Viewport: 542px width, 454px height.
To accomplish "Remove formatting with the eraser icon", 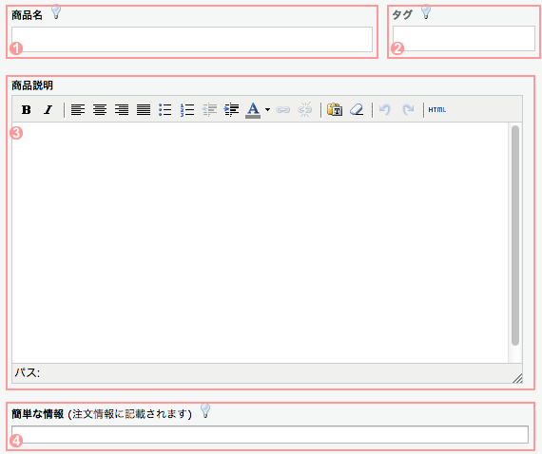I will pyautogui.click(x=357, y=110).
